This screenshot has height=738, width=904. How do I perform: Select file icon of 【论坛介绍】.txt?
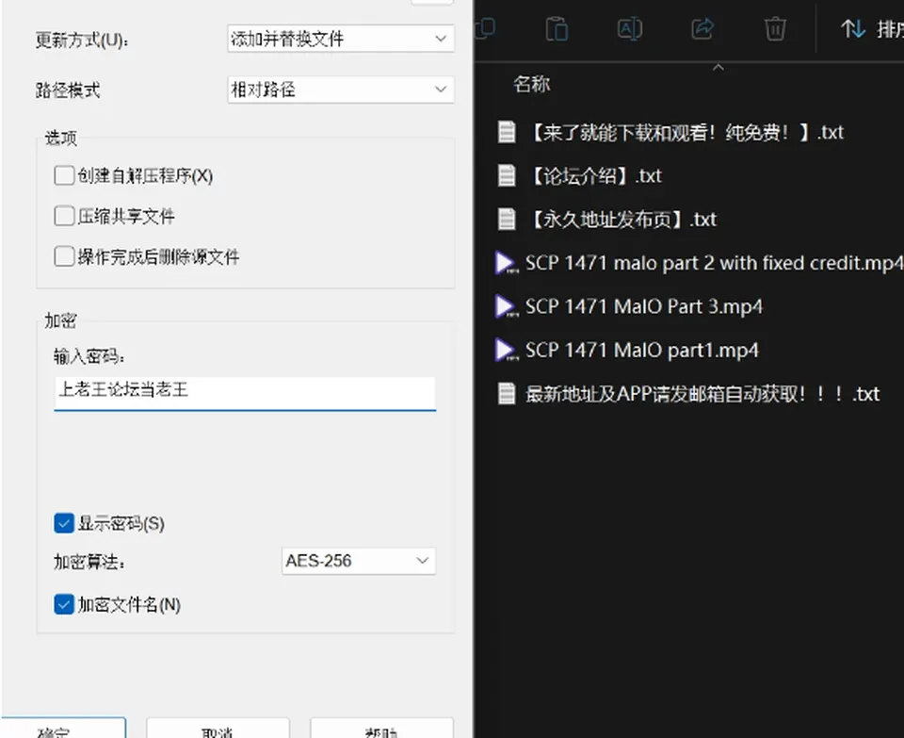click(x=507, y=175)
